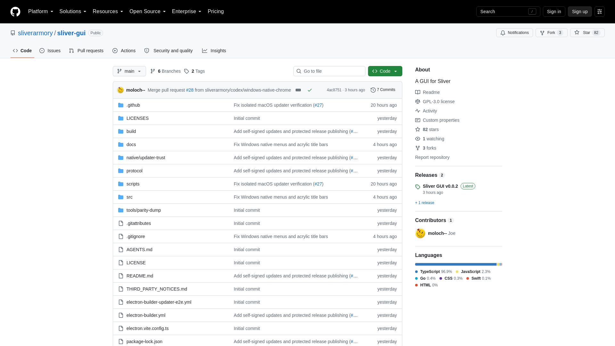Click the moloch-- contributor avatar
The image size is (615, 346).
420,233
